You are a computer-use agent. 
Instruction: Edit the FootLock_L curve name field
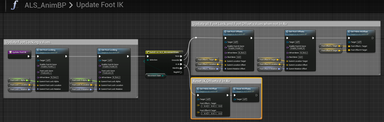(x=45, y=73)
